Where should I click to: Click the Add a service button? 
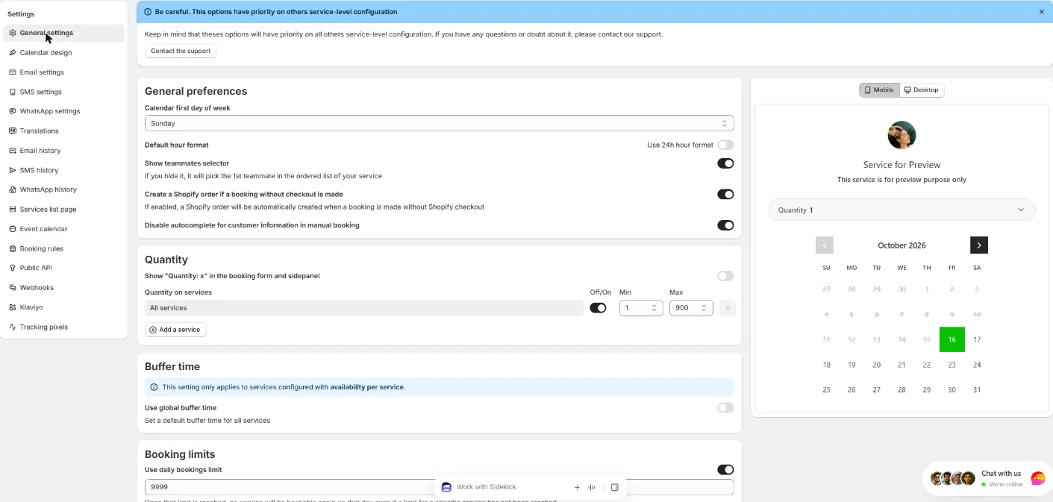(175, 330)
